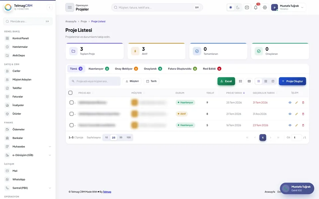Click the Proje Oluştur button

pyautogui.click(x=292, y=81)
